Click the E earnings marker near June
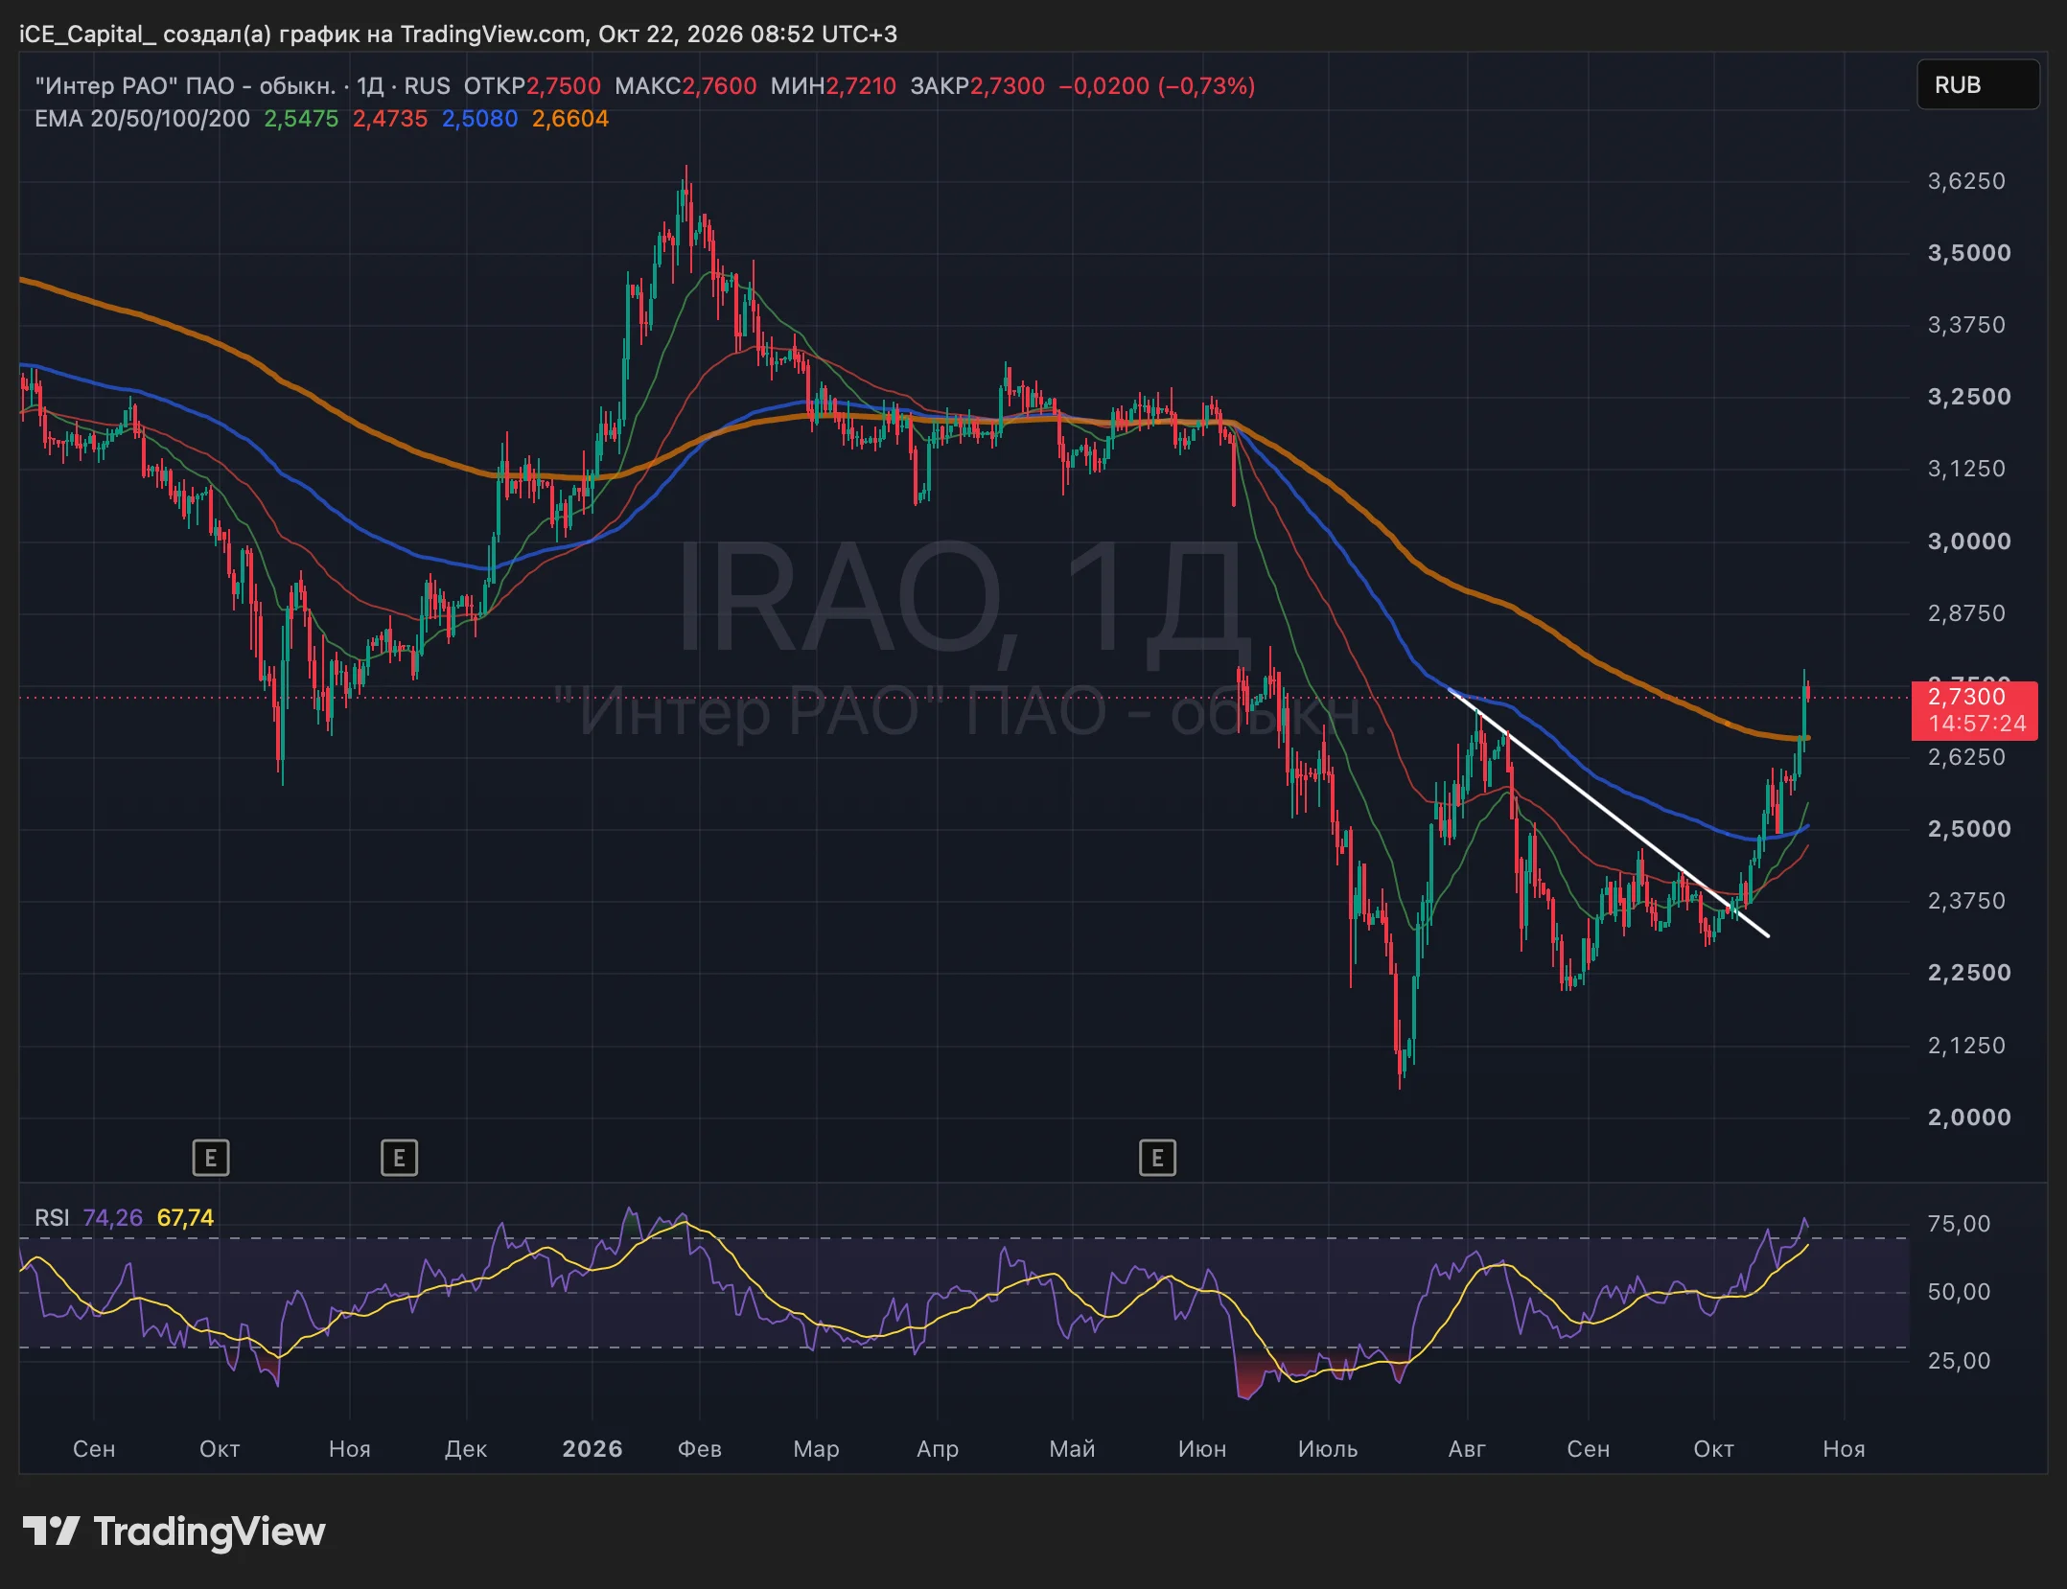2067x1589 pixels. pos(1157,1158)
